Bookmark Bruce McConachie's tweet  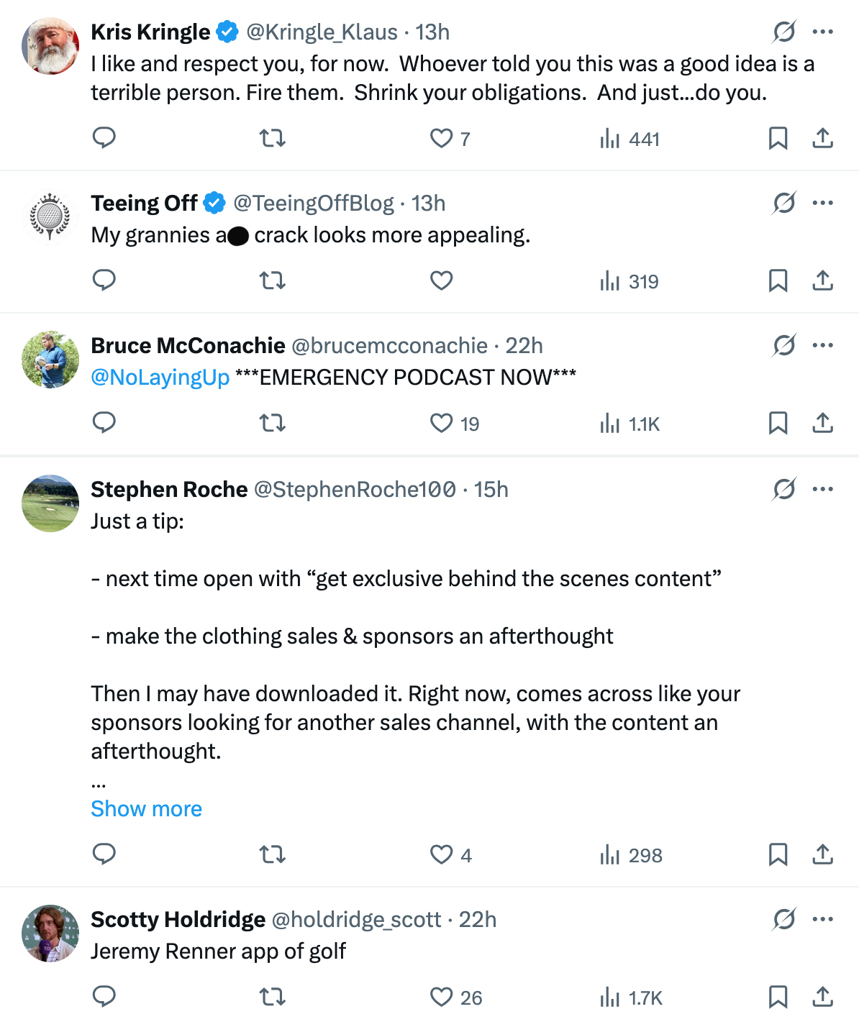coord(778,423)
